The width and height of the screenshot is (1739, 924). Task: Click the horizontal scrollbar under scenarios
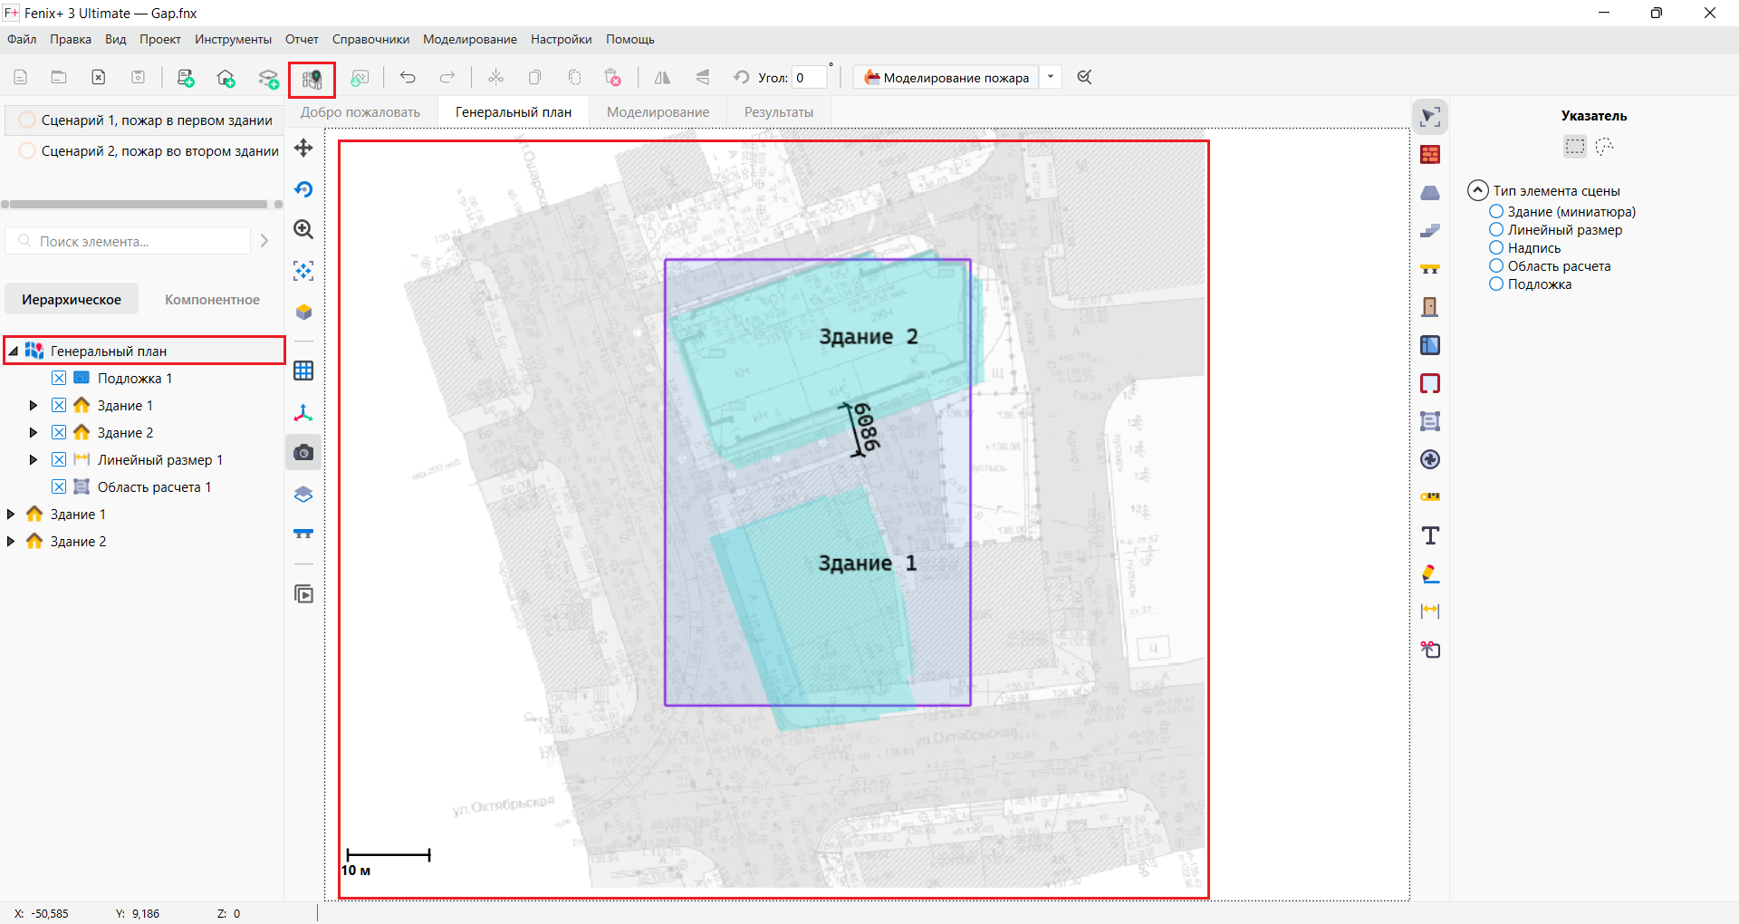point(138,205)
